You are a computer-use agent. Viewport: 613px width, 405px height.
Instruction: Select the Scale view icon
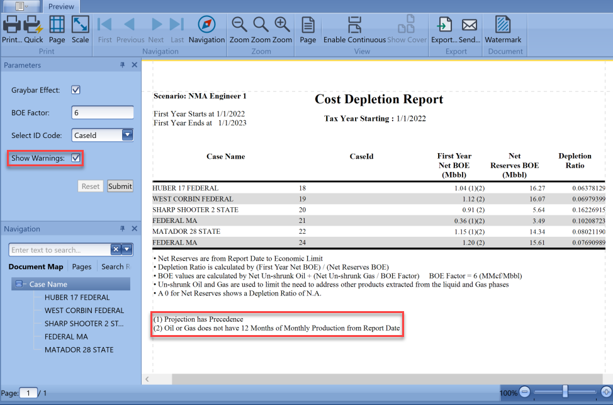(x=80, y=26)
